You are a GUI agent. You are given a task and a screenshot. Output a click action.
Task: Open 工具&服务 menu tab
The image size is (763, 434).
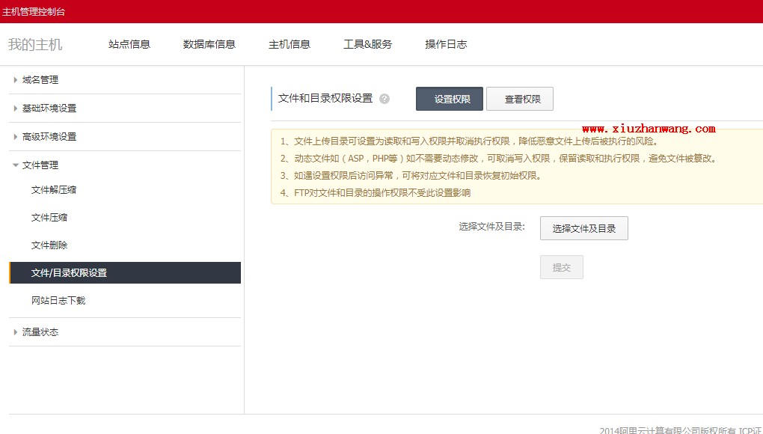(x=367, y=44)
